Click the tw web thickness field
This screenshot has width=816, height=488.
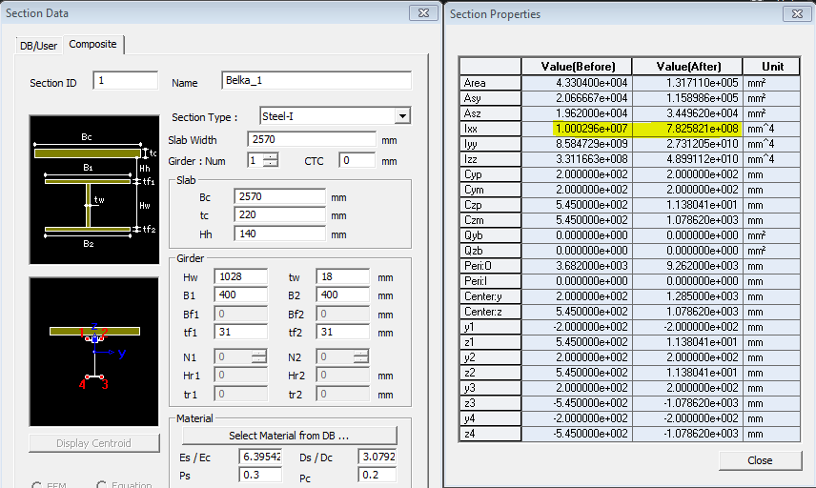(341, 276)
